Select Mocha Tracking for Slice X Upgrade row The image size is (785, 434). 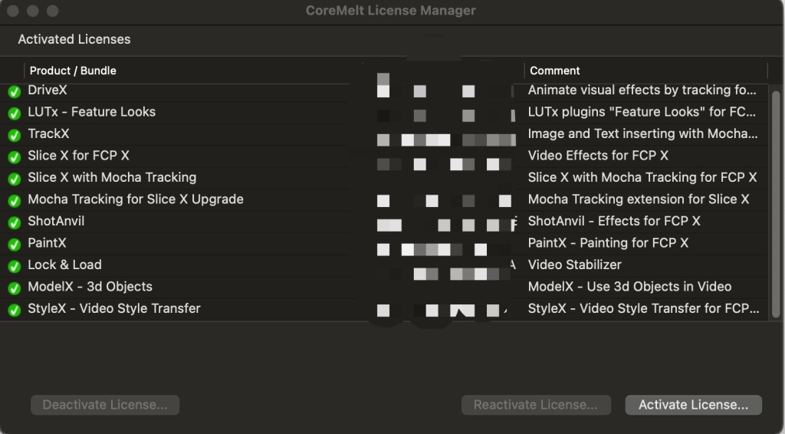click(135, 199)
